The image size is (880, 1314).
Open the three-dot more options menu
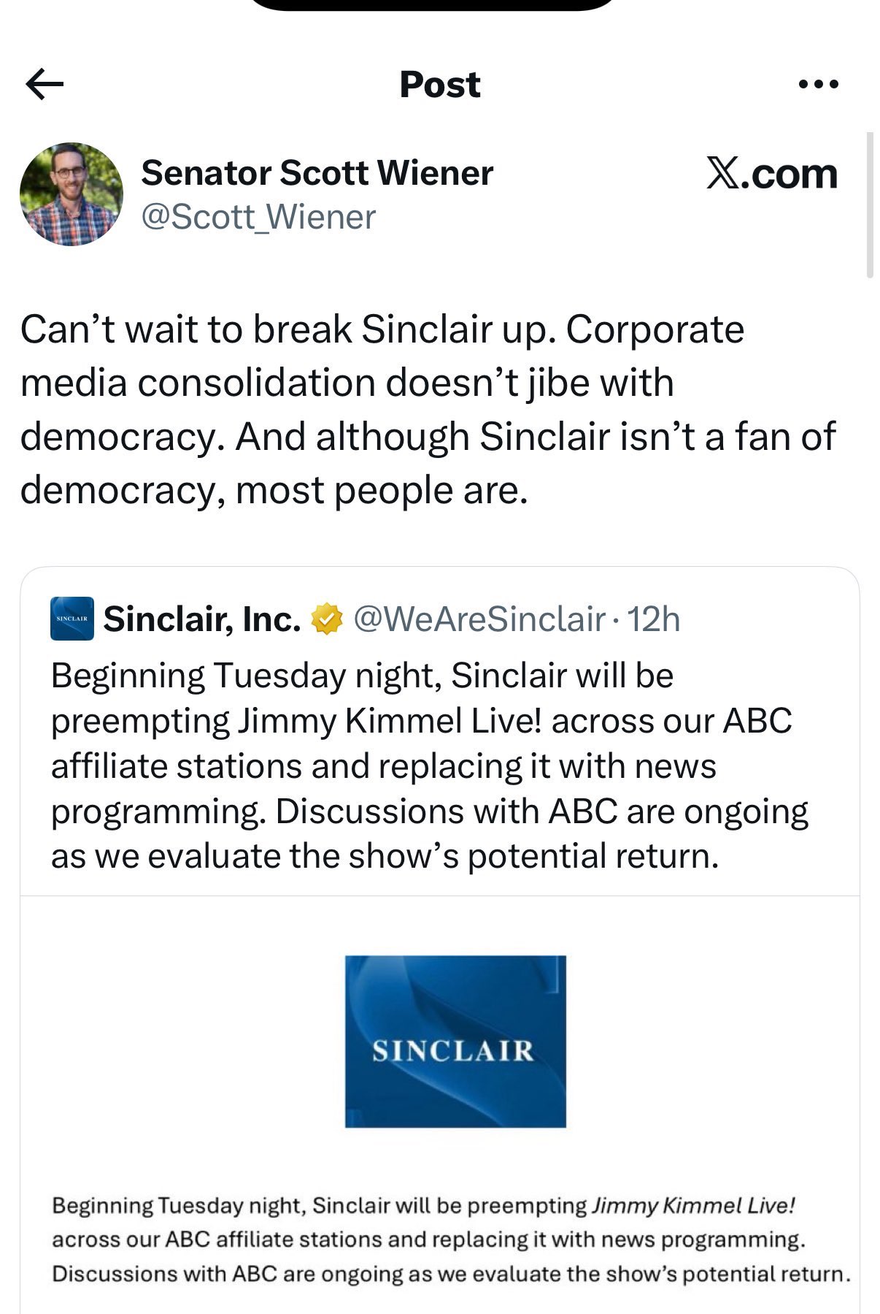[x=819, y=85]
